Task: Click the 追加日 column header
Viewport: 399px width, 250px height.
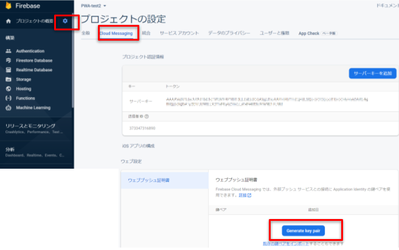Action: (313, 209)
